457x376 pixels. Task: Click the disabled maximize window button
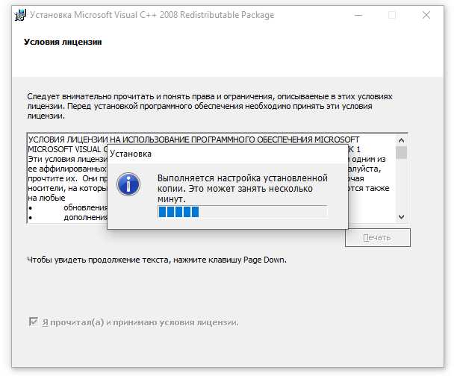click(x=392, y=15)
